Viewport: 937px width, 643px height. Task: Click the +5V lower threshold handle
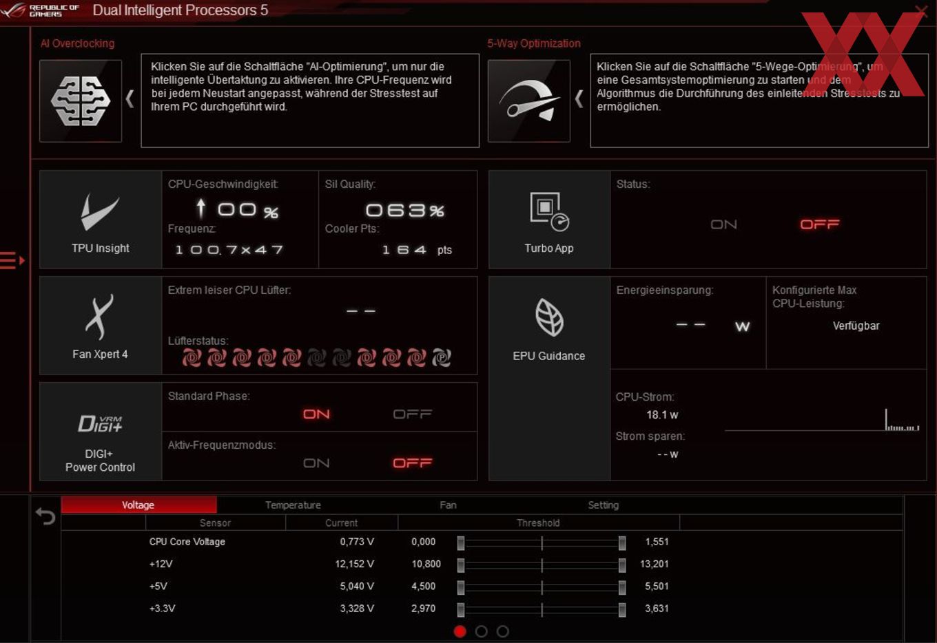(461, 587)
